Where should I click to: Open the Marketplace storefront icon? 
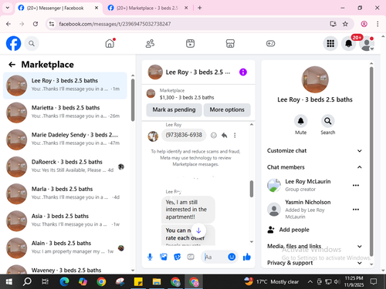pyautogui.click(x=230, y=43)
